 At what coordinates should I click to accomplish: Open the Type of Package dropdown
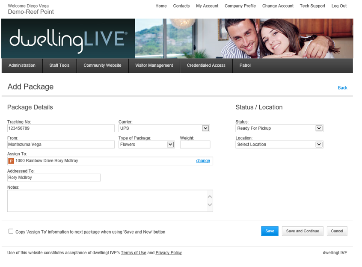(171, 144)
